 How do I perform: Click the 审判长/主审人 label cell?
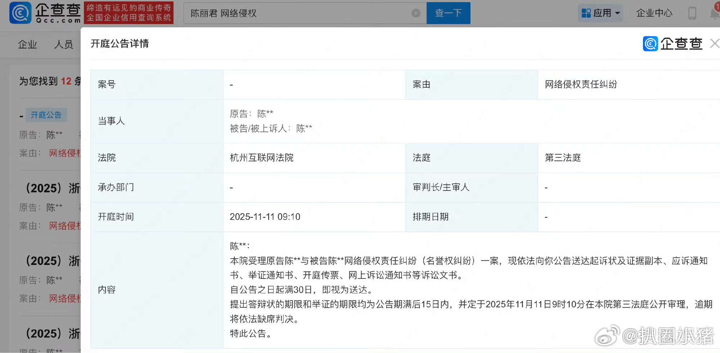[x=472, y=187]
